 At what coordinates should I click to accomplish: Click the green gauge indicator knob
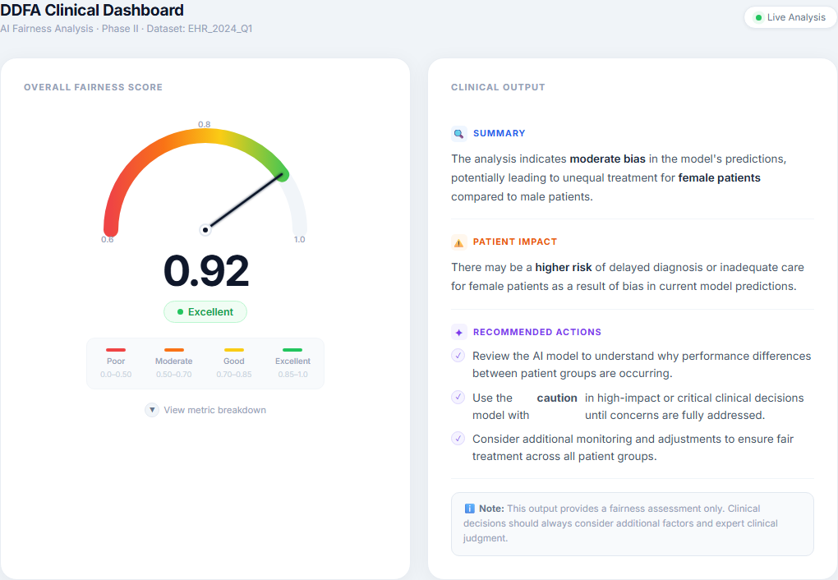click(283, 174)
